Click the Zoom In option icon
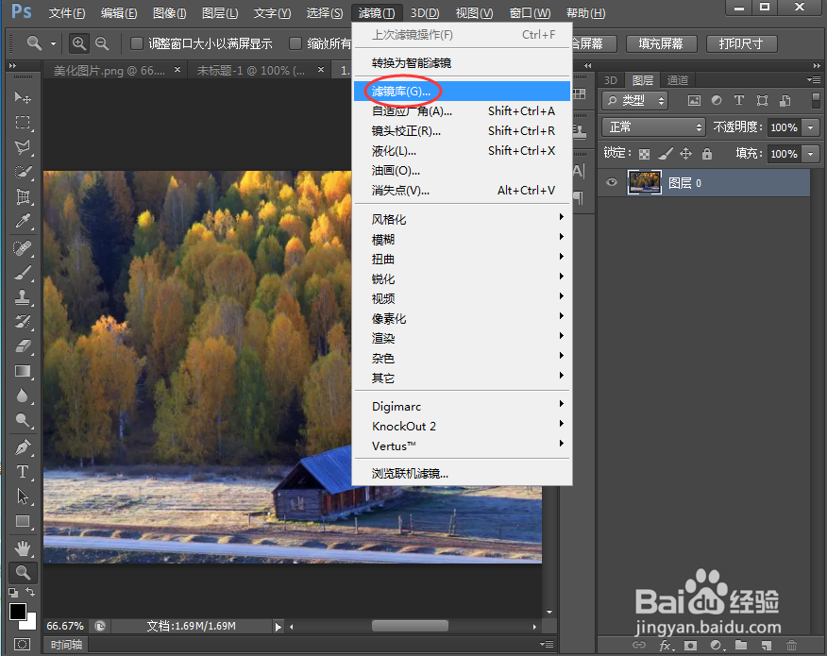The height and width of the screenshot is (656, 827). 79,43
